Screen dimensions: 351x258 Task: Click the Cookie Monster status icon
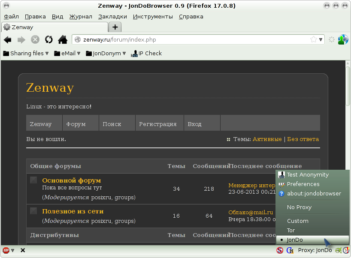290,250
